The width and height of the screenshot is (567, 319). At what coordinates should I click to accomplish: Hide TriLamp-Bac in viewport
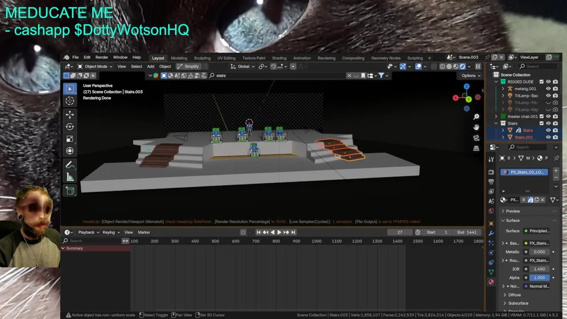point(548,96)
